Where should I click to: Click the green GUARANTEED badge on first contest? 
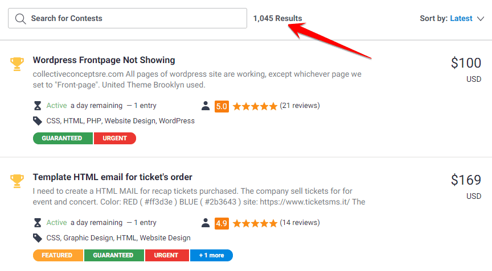coord(63,138)
